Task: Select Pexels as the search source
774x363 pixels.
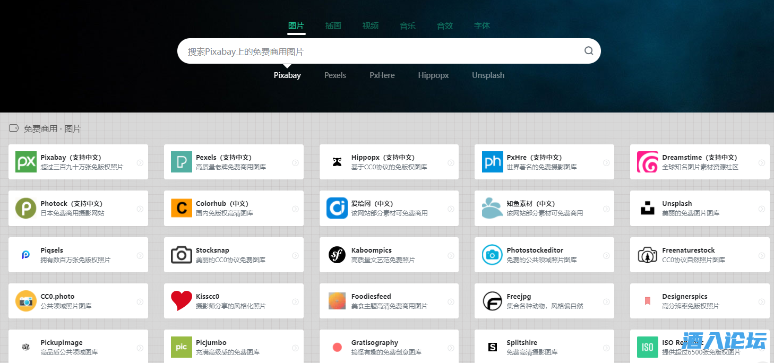Action: (x=335, y=75)
